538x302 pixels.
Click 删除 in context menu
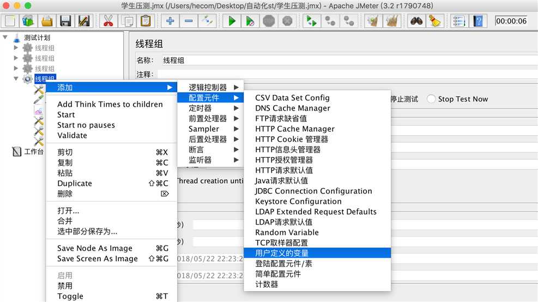point(112,194)
